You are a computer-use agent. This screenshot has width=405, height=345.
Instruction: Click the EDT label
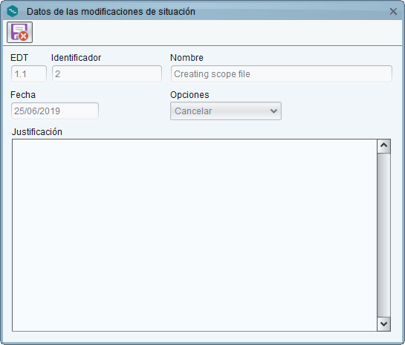coord(19,58)
